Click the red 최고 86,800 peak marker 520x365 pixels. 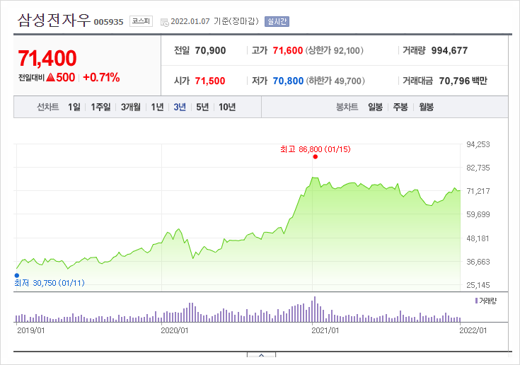[x=315, y=156]
